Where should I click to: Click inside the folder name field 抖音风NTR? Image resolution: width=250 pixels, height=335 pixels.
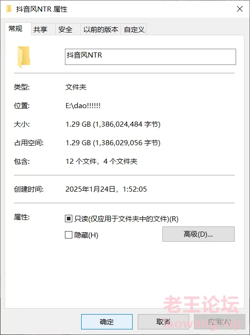[150, 57]
